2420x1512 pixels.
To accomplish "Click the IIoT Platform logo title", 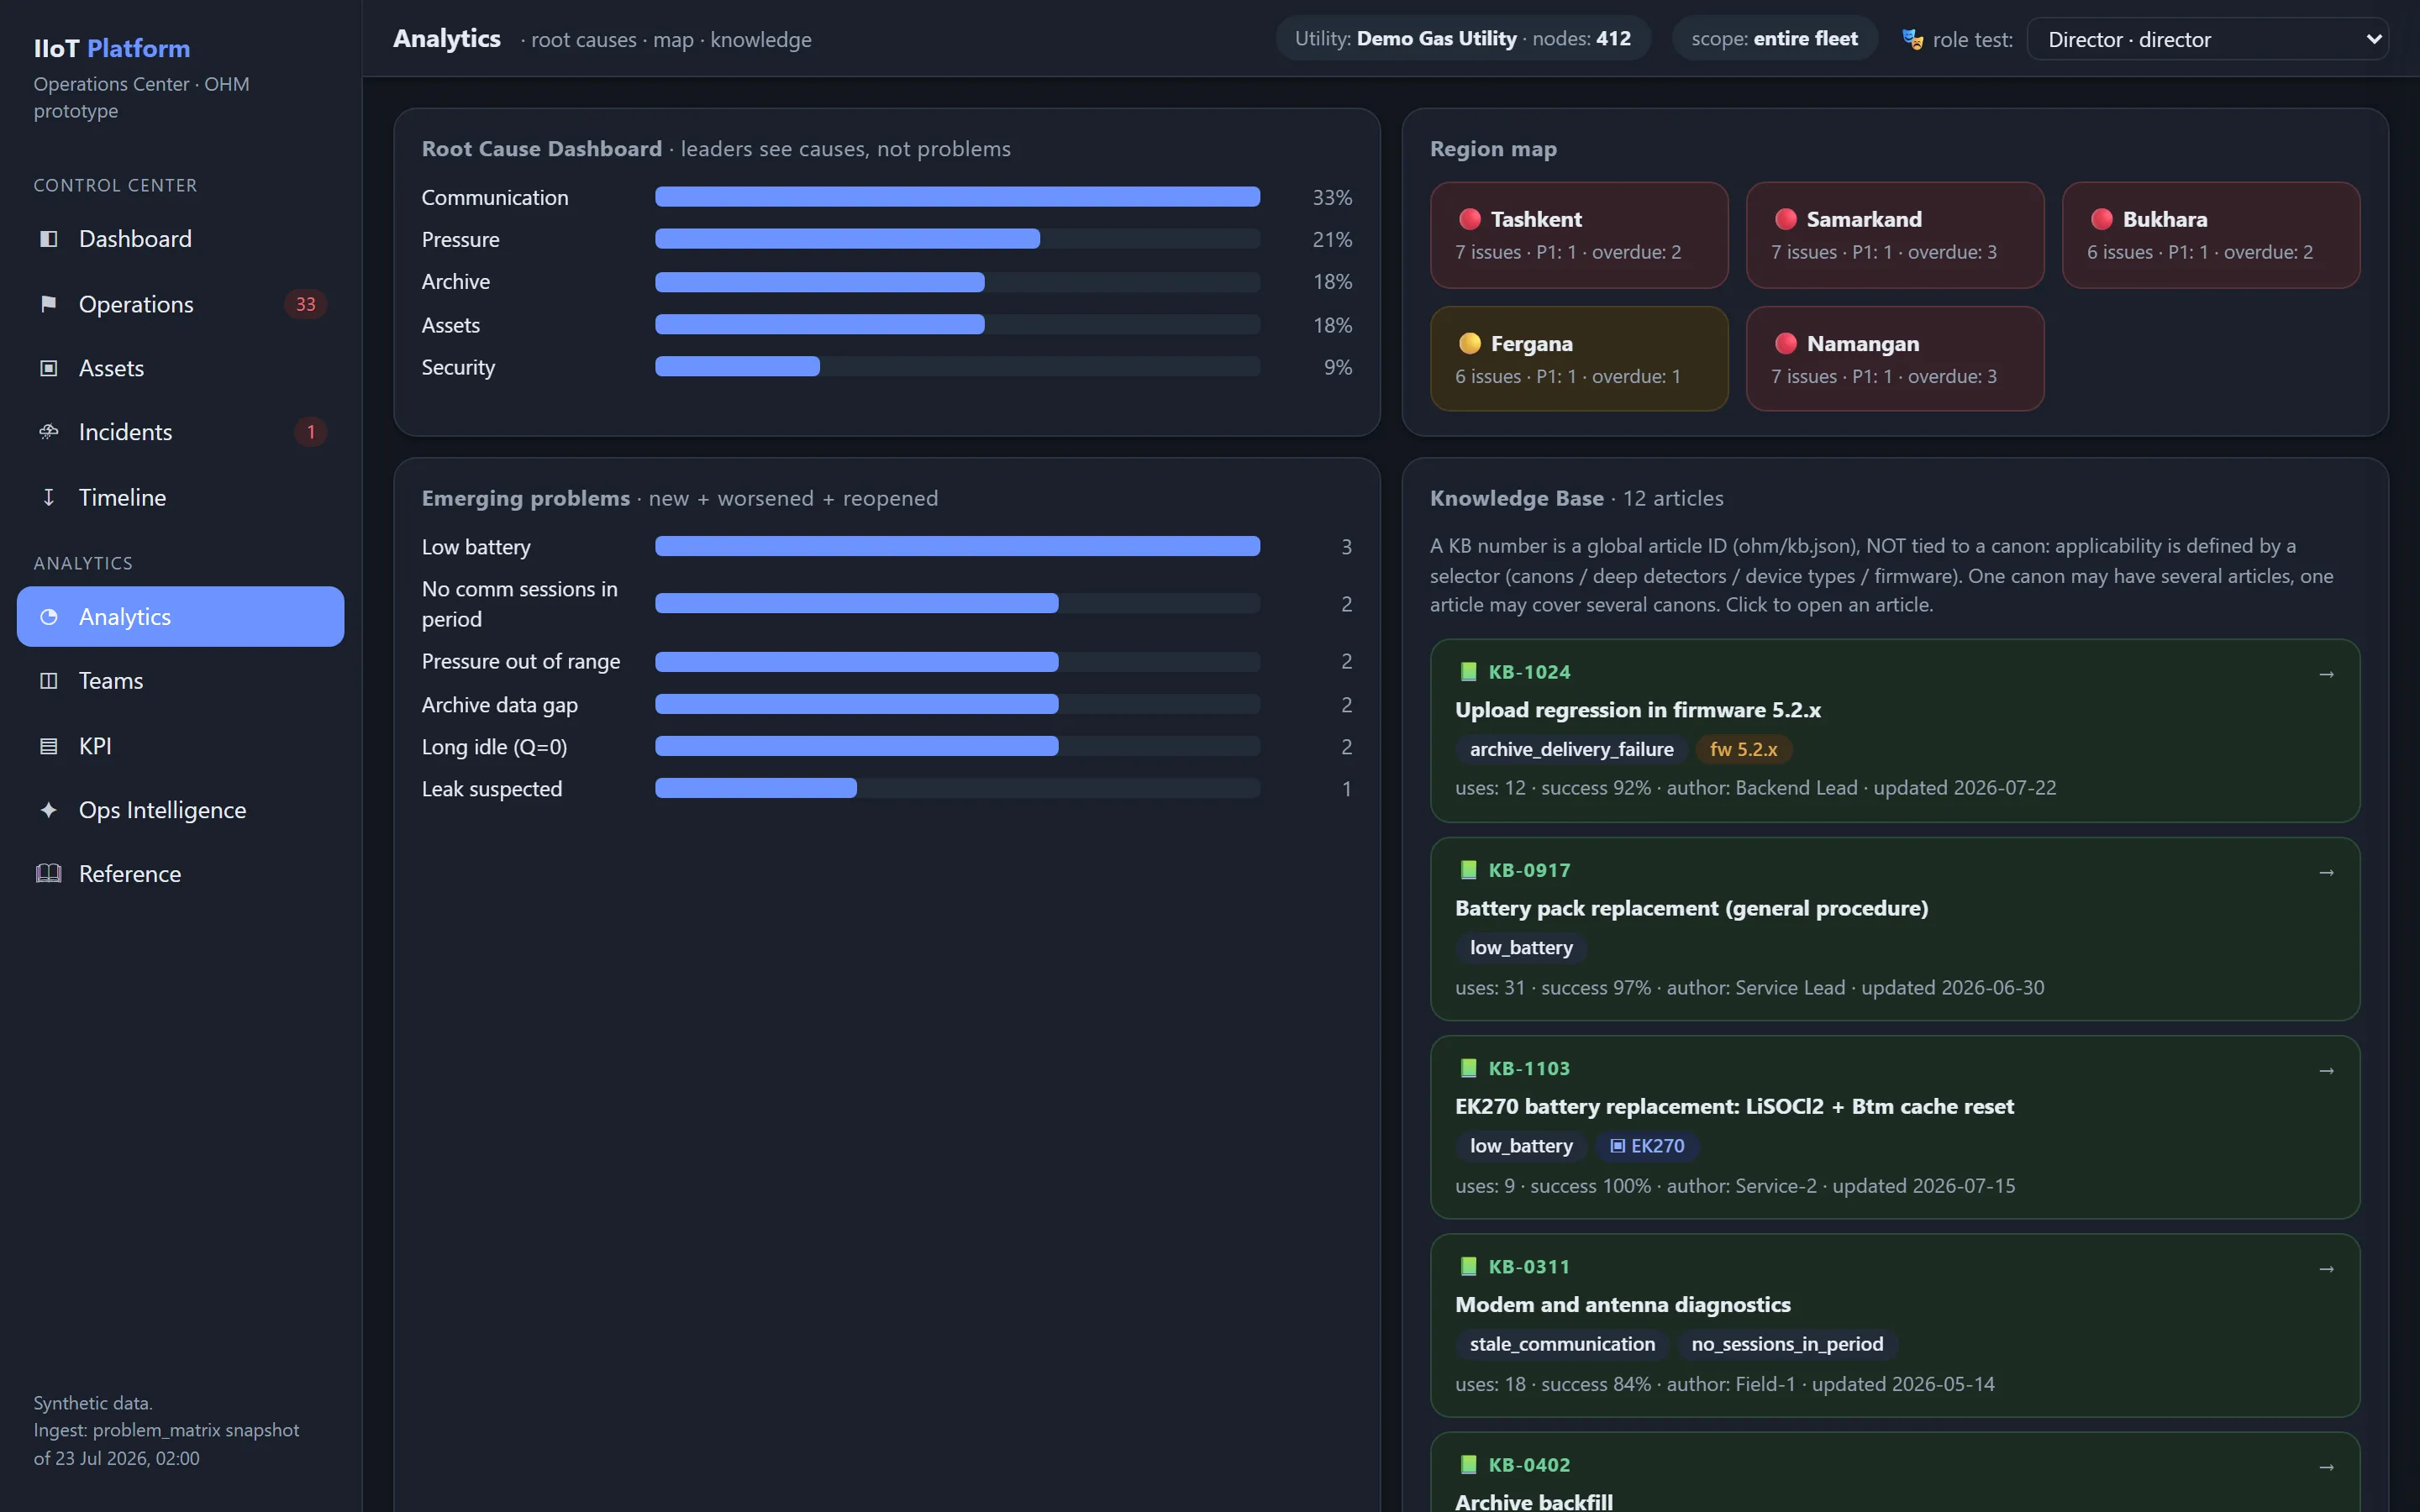I will pyautogui.click(x=112, y=48).
